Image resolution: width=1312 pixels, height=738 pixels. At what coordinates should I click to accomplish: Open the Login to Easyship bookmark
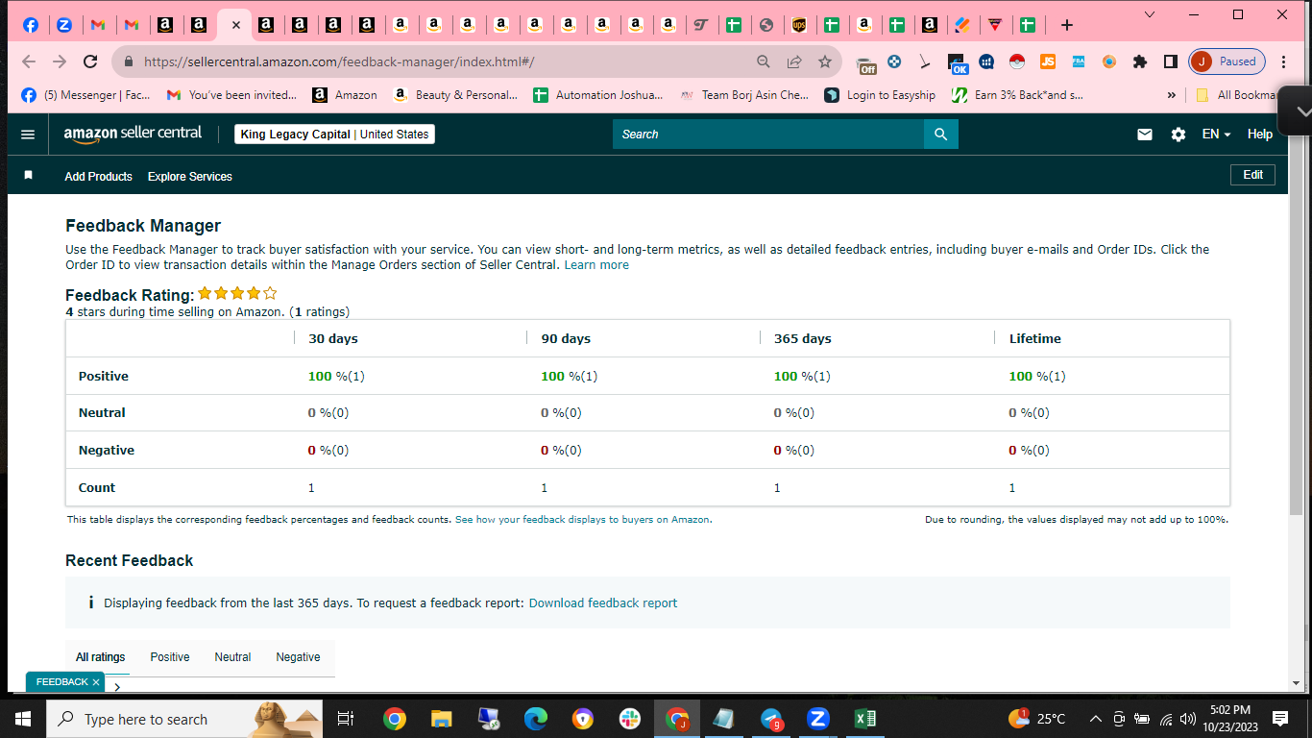pos(880,95)
